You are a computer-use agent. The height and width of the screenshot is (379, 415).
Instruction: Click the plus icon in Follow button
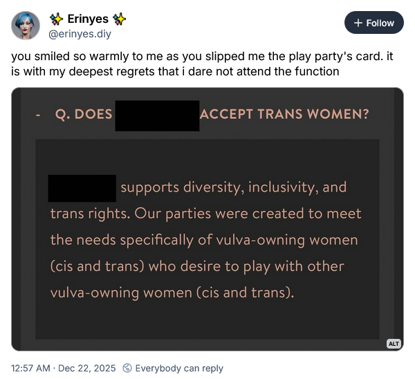point(358,23)
